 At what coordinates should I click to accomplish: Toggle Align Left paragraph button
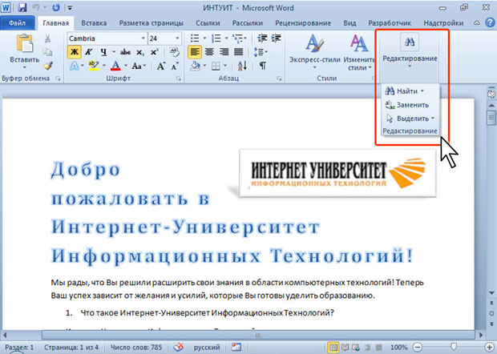195,52
